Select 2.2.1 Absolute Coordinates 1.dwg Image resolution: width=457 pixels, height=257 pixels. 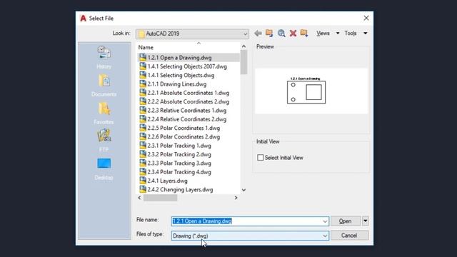click(x=189, y=93)
